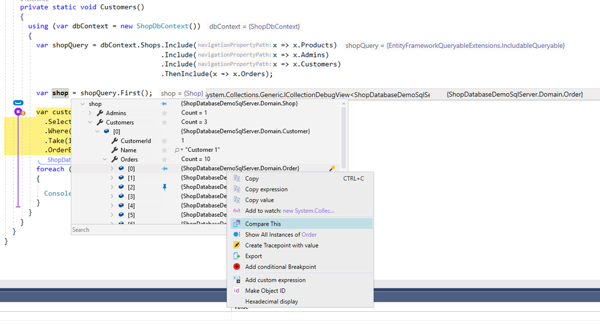This screenshot has height=324, width=600.
Task: Click the wrench property icon beside Name
Action: (x=114, y=150)
